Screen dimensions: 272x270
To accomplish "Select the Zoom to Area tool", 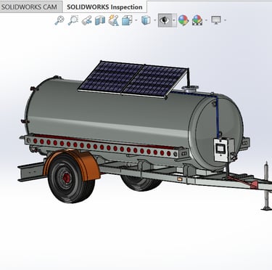I will [x=73, y=20].
